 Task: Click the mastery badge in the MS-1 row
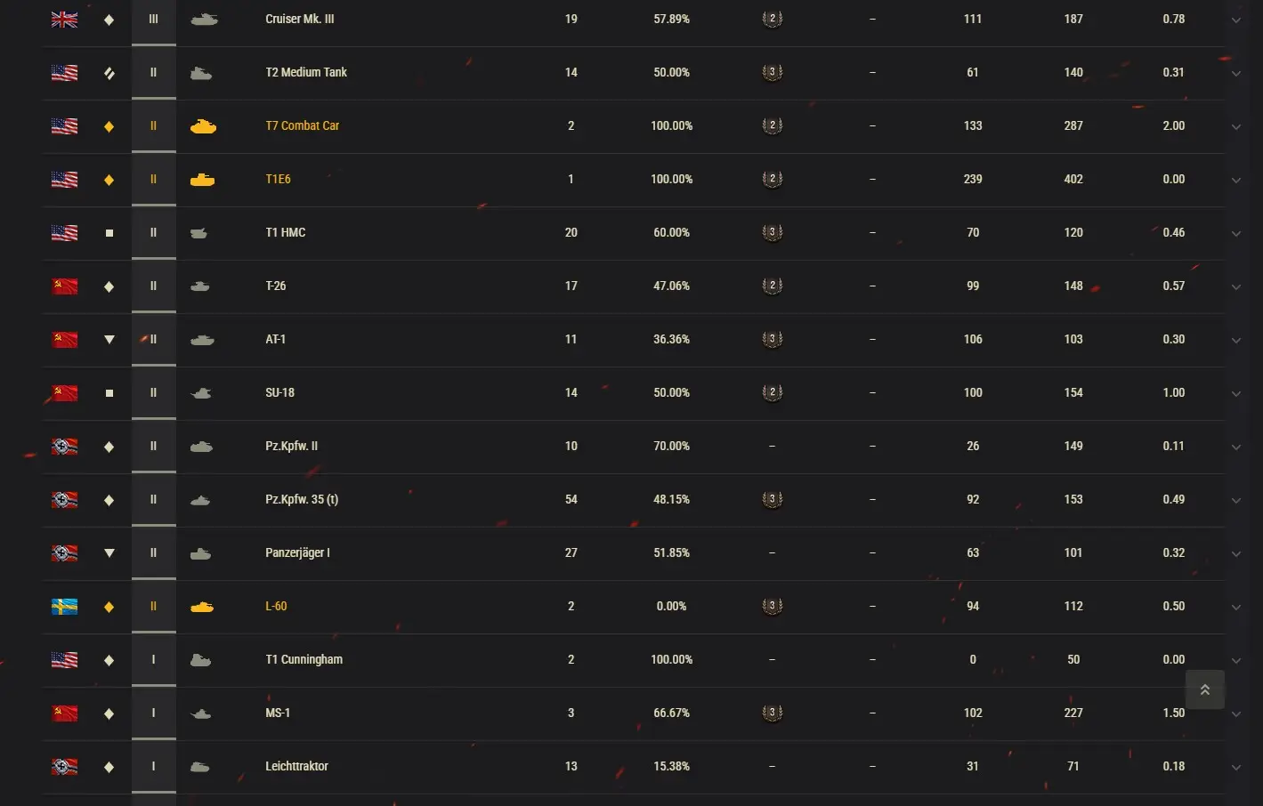pos(772,713)
